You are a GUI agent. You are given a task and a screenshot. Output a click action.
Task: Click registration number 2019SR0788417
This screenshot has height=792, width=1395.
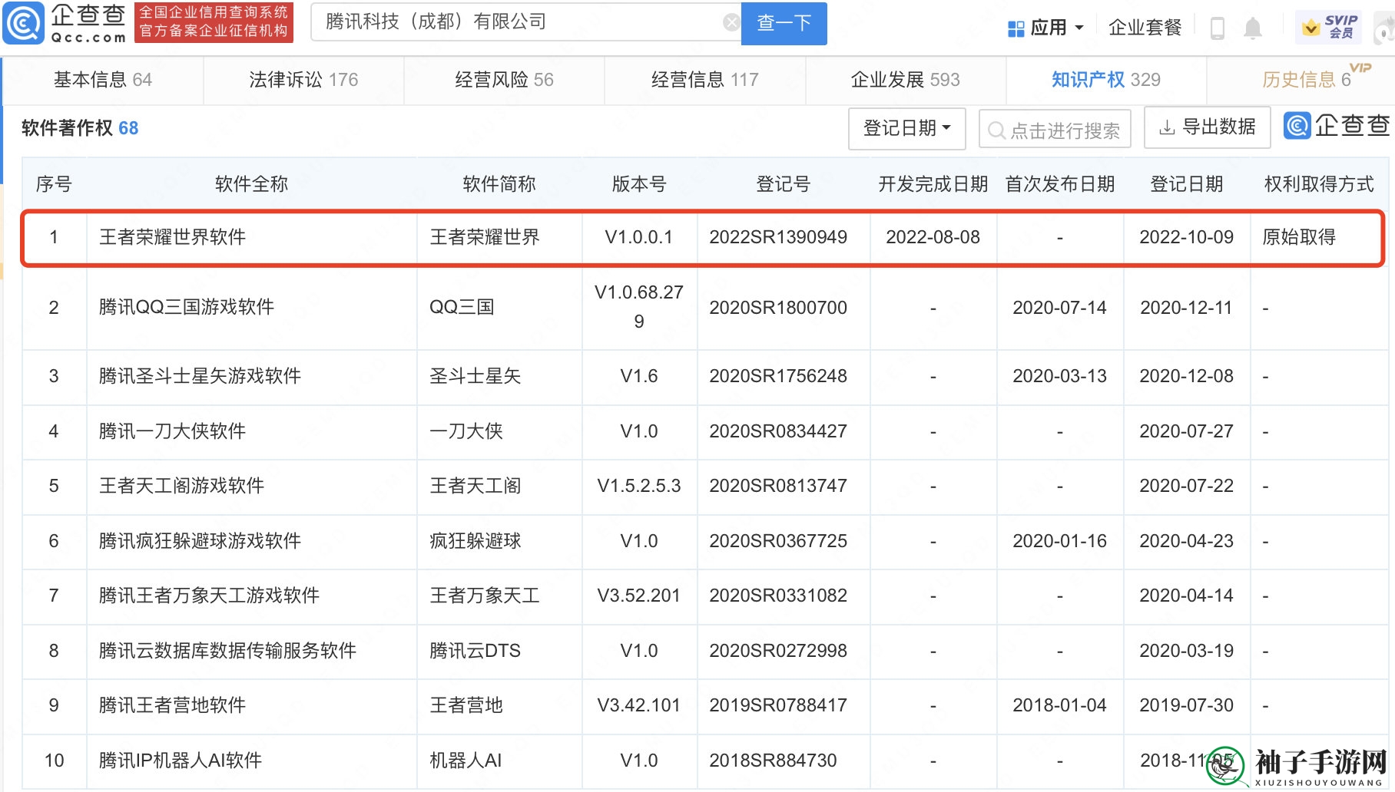click(778, 705)
